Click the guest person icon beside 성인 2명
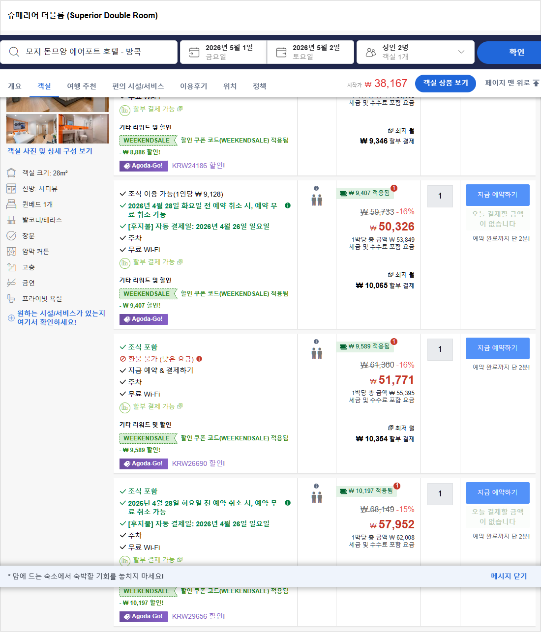 pos(370,52)
